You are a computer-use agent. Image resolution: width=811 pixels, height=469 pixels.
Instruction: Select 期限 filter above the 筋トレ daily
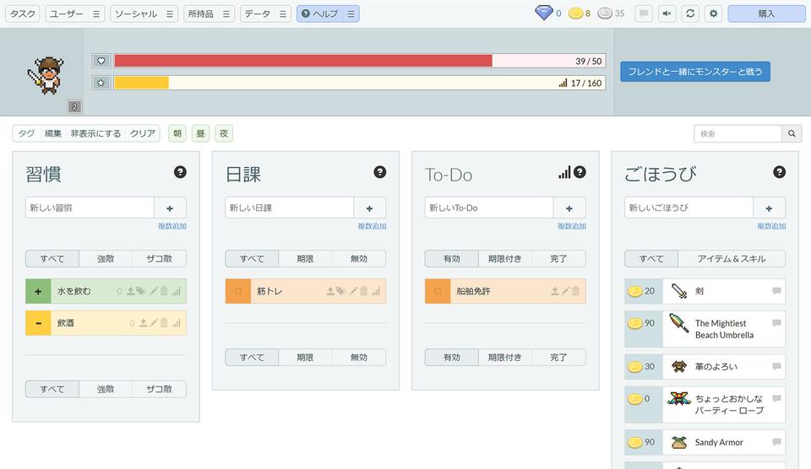tap(305, 258)
